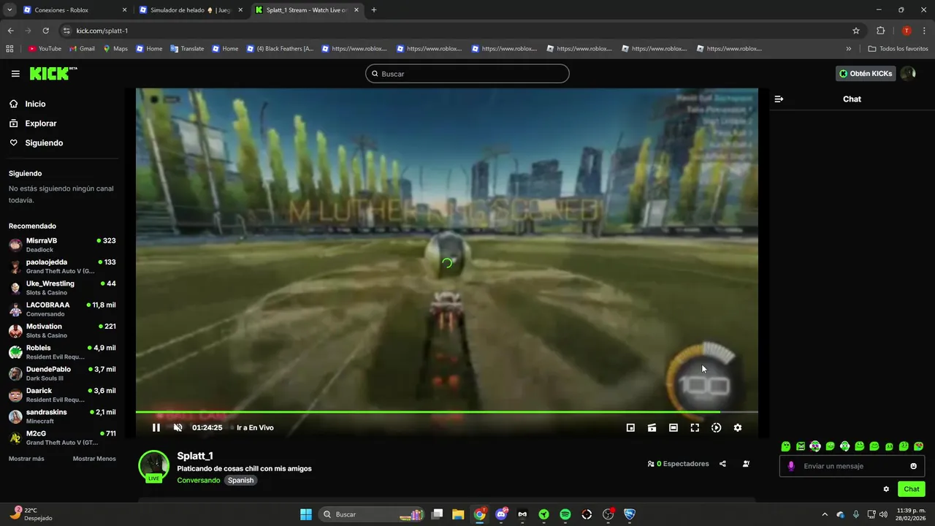This screenshot has height=526, width=935.
Task: Click the green video progress bar
Action: tap(446, 412)
